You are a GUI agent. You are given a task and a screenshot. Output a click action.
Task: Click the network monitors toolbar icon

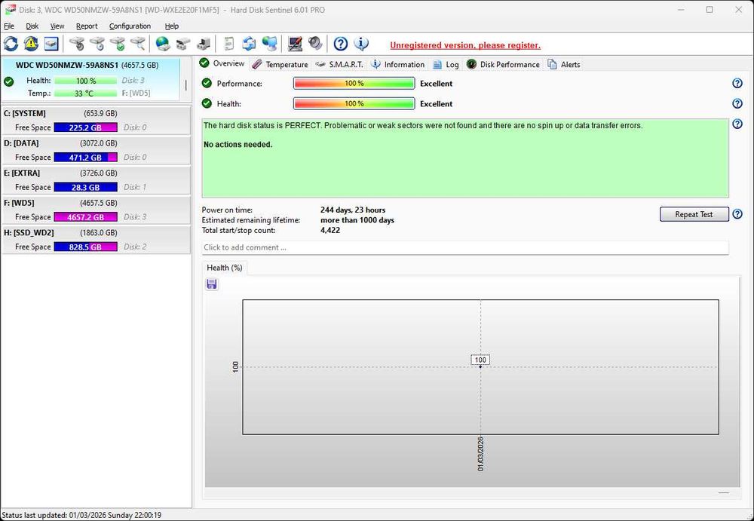[270, 44]
